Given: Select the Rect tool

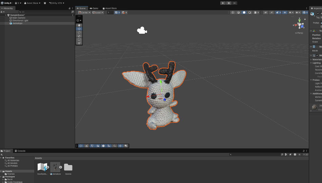Looking at the screenshot, I should point(79,39).
